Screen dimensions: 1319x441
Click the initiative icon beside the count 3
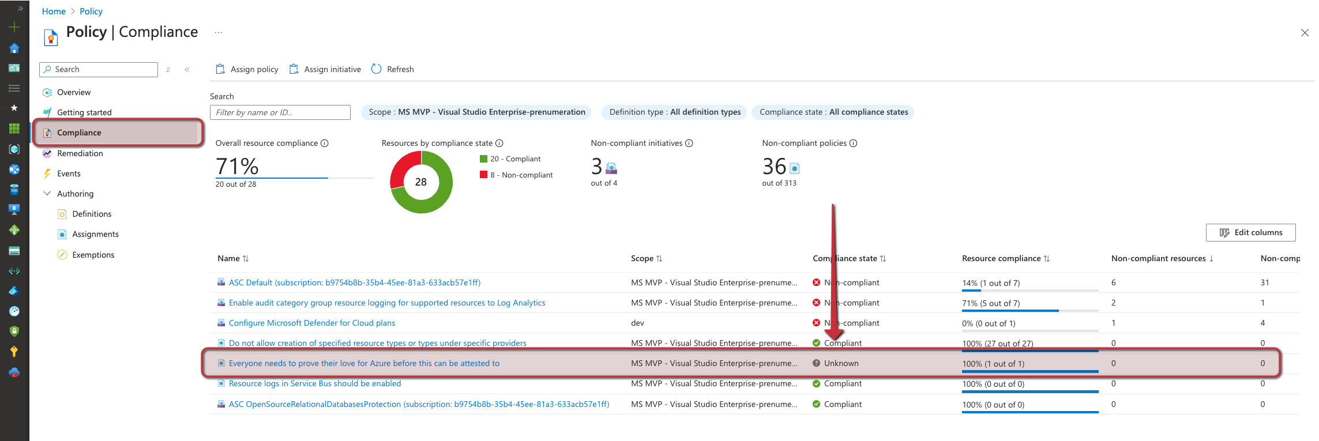click(x=611, y=168)
